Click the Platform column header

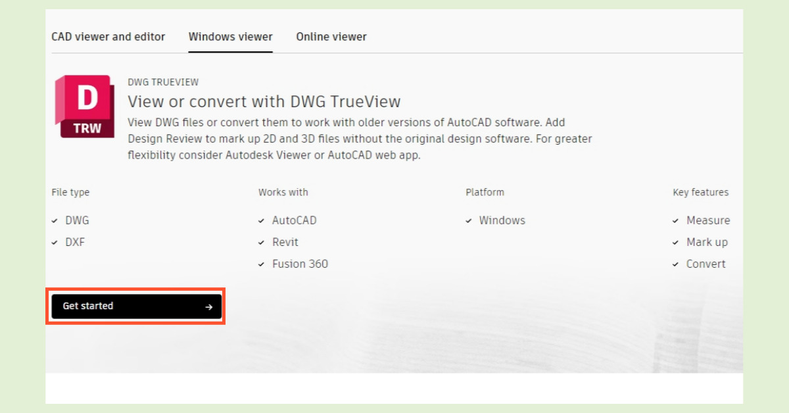coord(485,193)
